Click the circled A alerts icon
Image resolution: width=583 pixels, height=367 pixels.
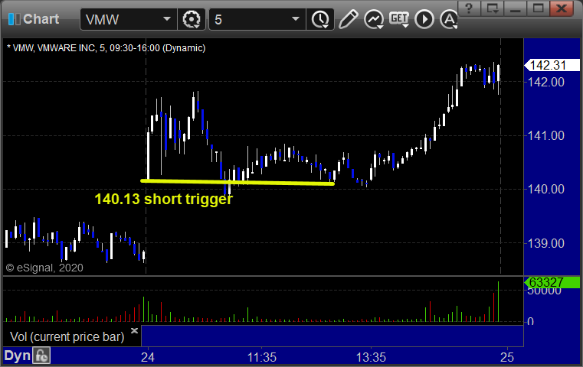tap(449, 19)
